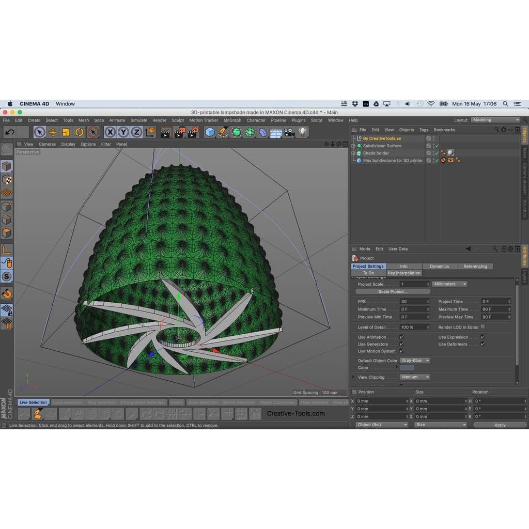
Task: Click the FPS value field
Action: point(415,301)
